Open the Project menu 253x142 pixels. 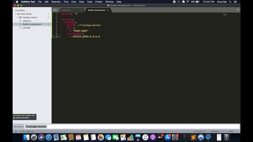coord(99,2)
